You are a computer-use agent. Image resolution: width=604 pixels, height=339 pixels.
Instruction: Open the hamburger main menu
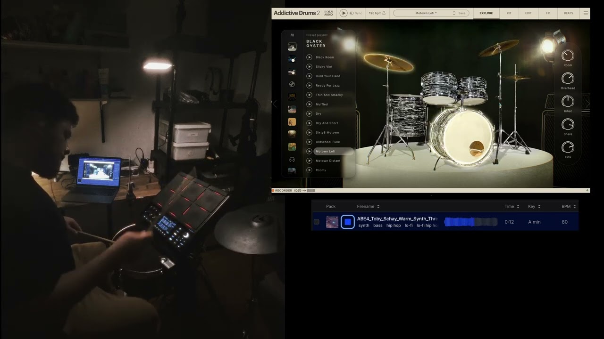coord(586,13)
